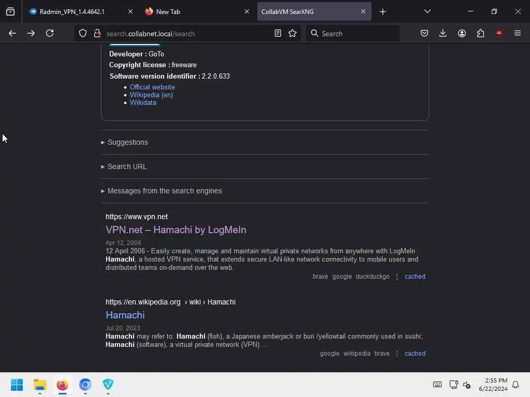Save page to Pocket
The width and height of the screenshot is (530, 397).
click(424, 33)
